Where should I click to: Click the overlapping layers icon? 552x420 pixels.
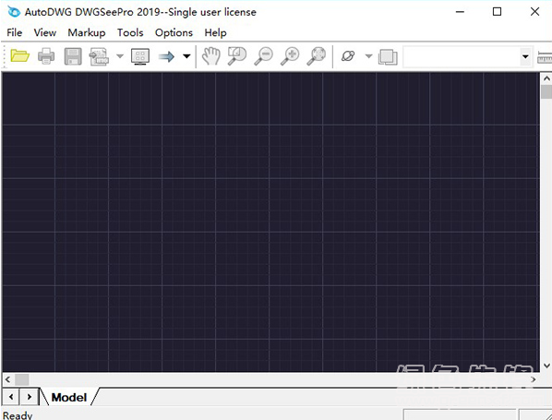tap(388, 56)
